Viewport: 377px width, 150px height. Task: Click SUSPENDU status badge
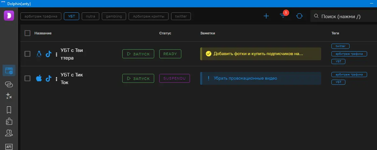[x=175, y=78]
